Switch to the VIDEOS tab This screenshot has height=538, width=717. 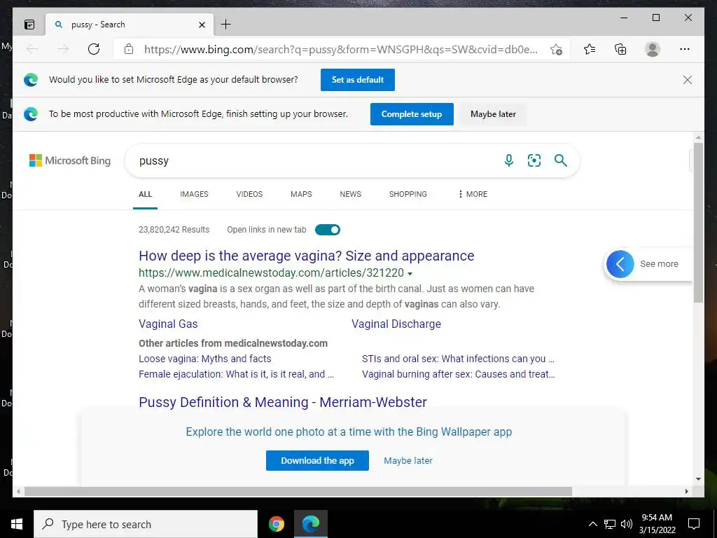point(249,194)
